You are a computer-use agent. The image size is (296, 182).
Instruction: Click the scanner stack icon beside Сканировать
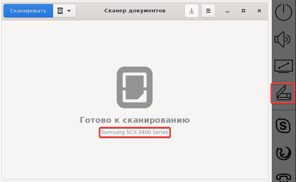click(x=60, y=11)
